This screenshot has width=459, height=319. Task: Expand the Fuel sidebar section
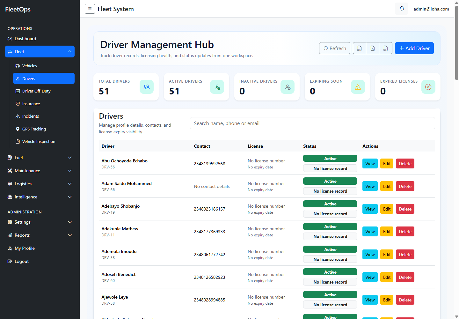(x=40, y=158)
